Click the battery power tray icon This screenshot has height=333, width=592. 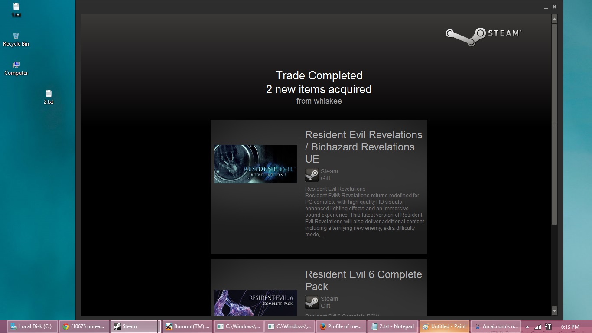click(x=548, y=327)
